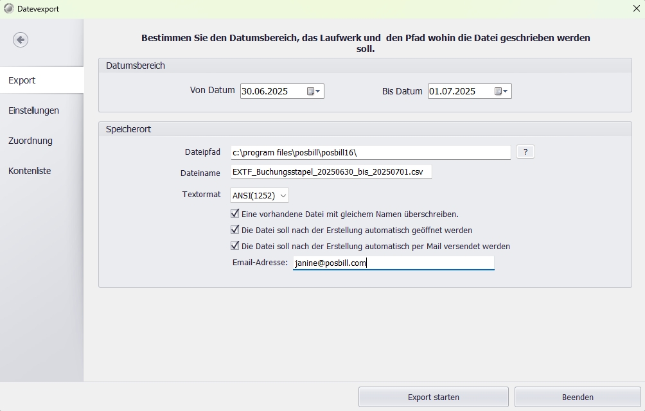Click into the Dateipfad field
Viewport: 645px width, 411px height.
[x=370, y=153]
